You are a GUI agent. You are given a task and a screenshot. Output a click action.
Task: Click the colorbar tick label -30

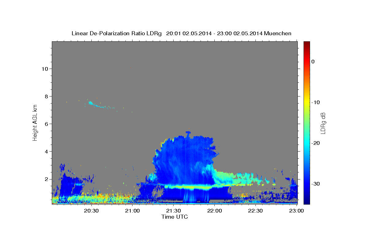(316, 184)
